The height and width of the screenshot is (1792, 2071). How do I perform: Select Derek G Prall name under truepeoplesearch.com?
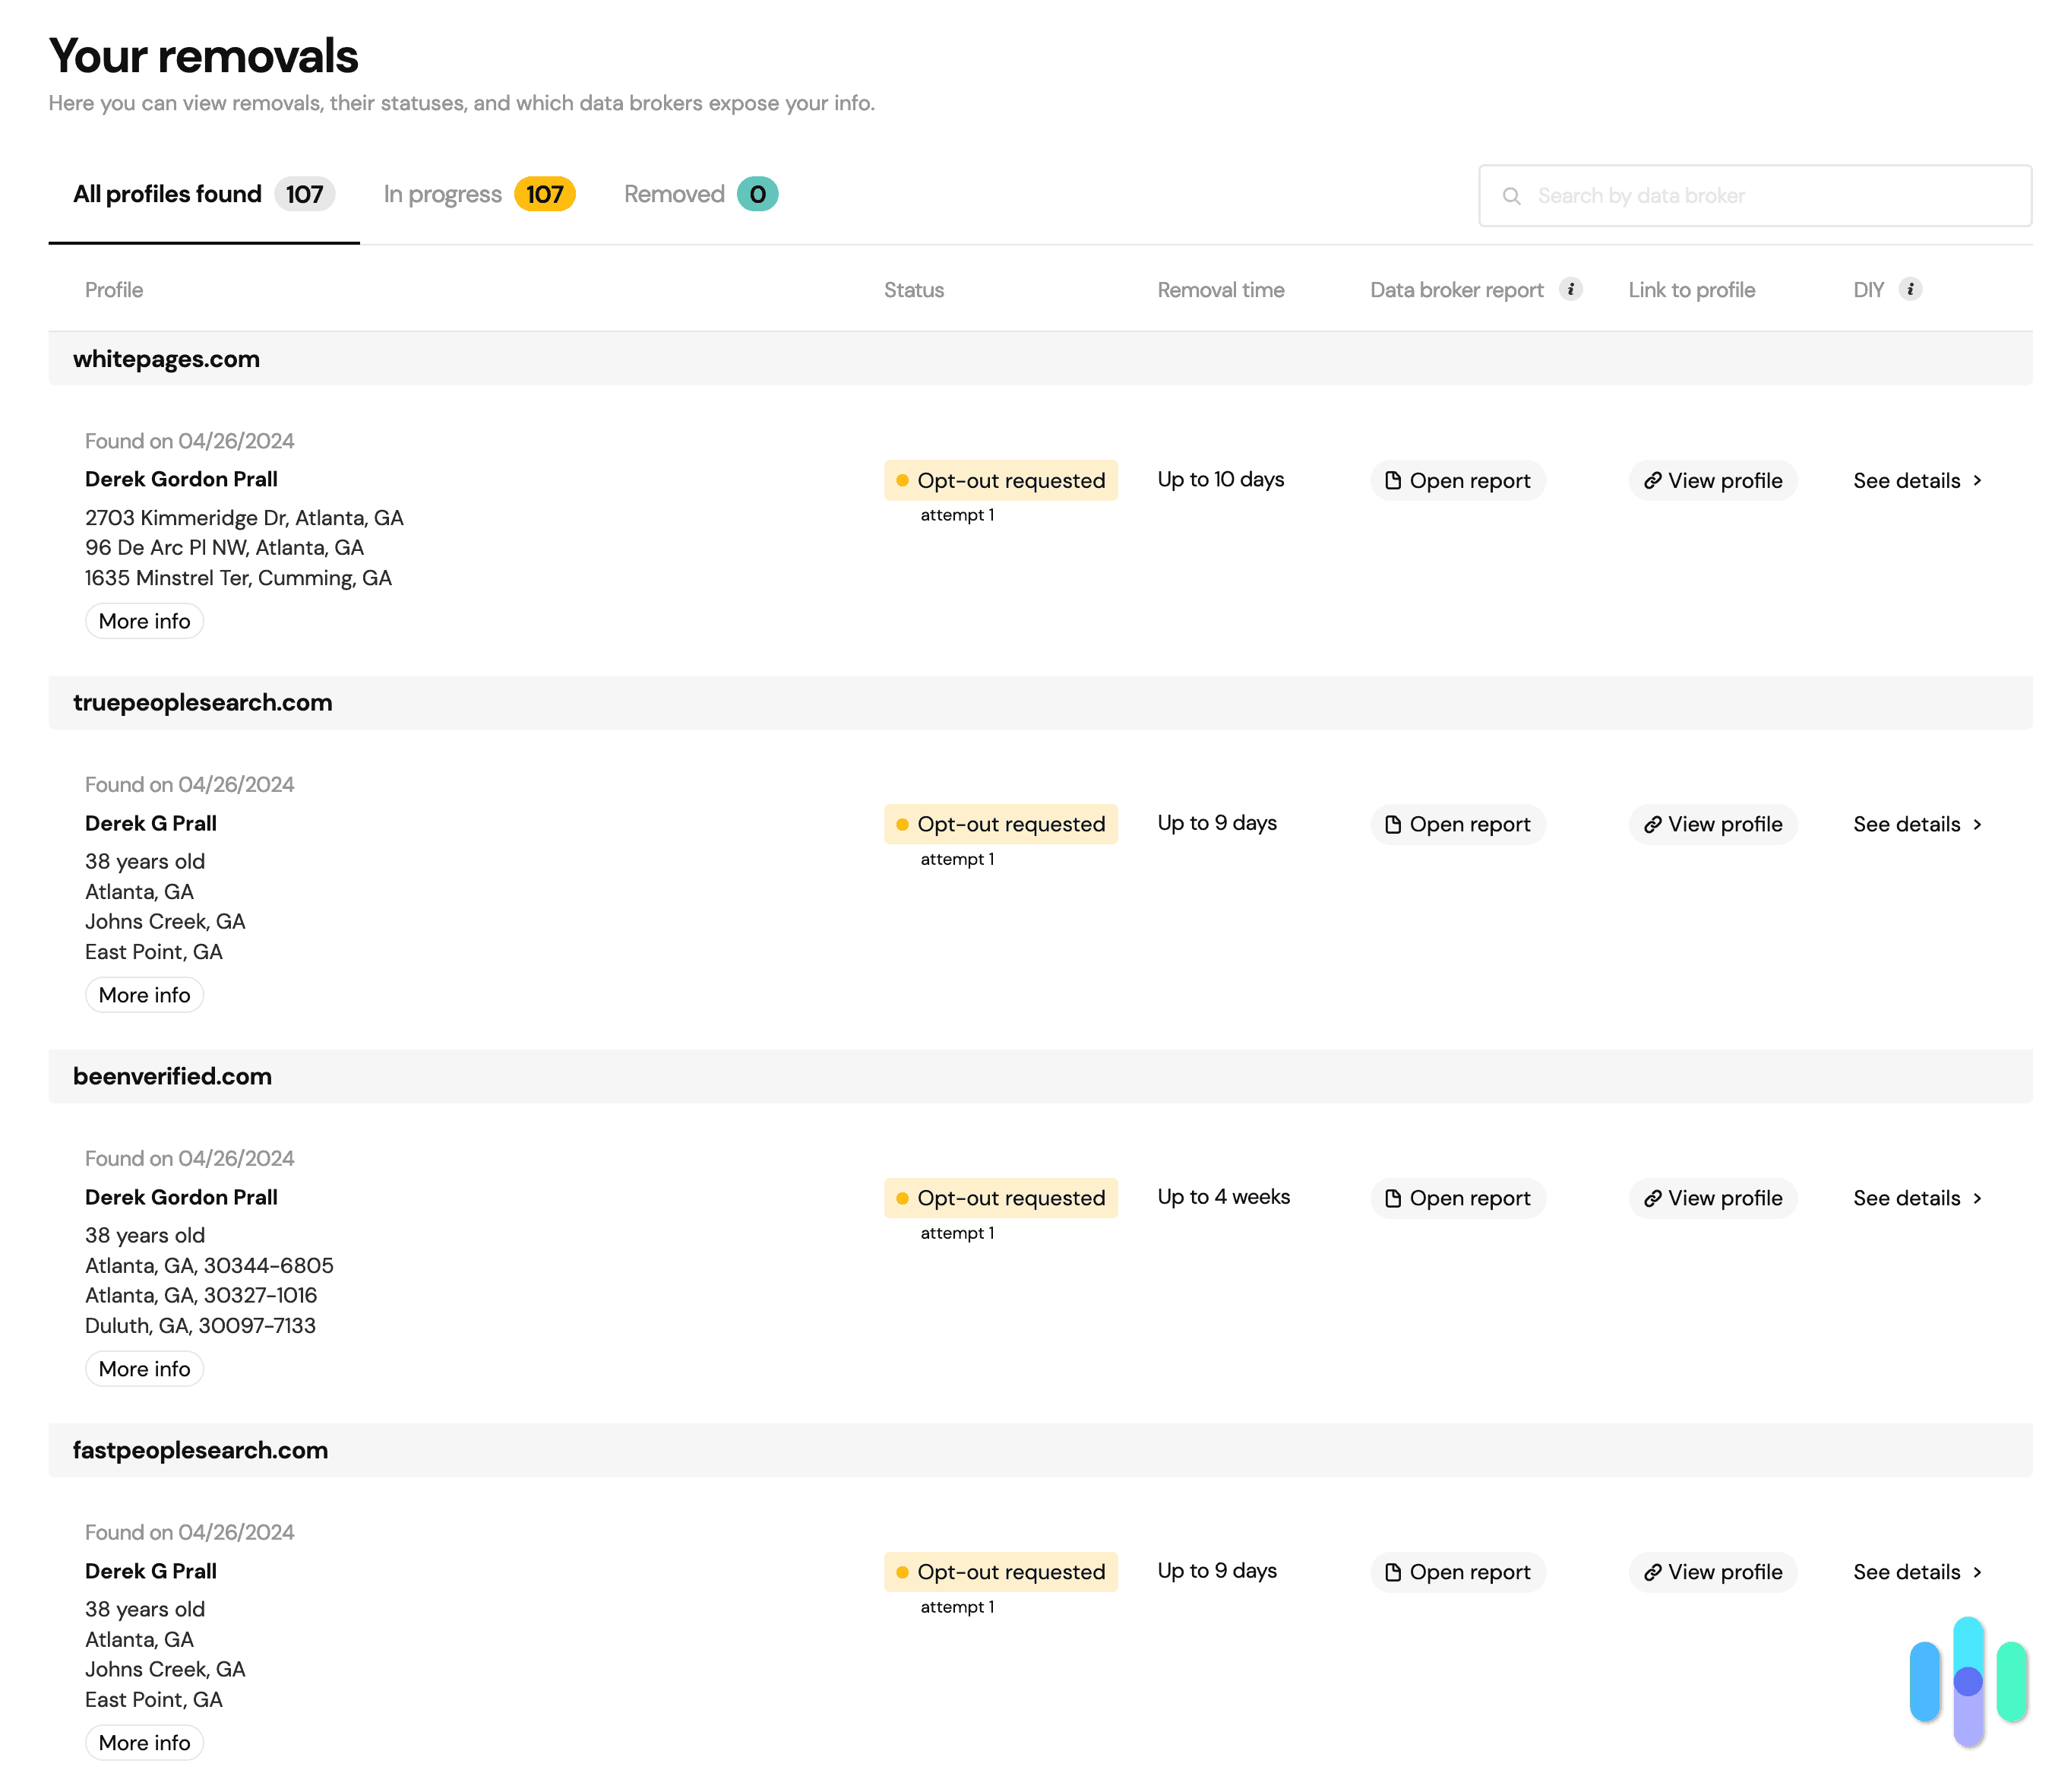tap(151, 824)
